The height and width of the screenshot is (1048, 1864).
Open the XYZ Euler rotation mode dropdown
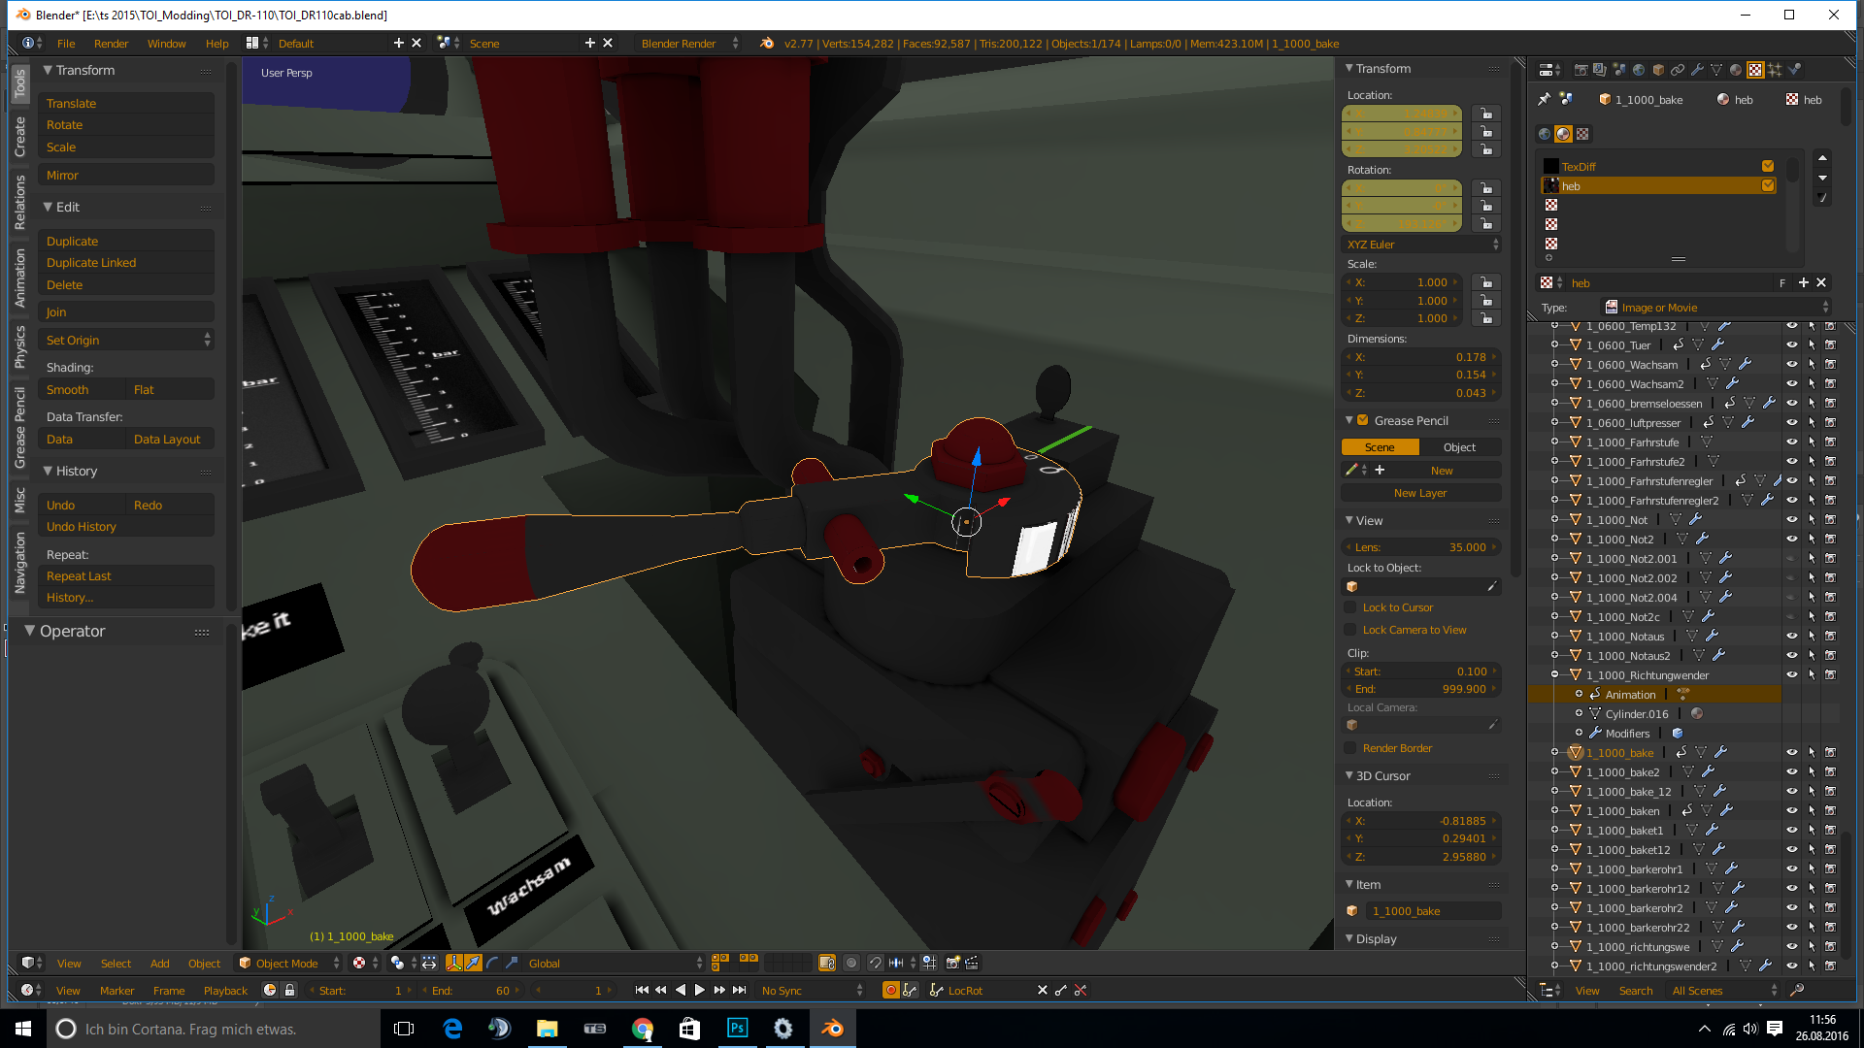(x=1421, y=245)
